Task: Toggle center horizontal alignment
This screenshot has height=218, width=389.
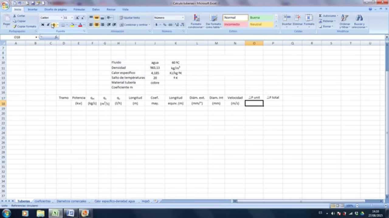Action: coord(97,25)
